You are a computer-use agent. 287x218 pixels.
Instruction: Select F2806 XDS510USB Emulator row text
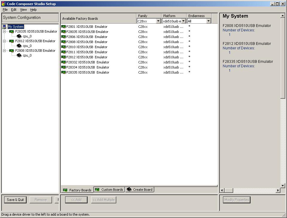click(x=87, y=37)
